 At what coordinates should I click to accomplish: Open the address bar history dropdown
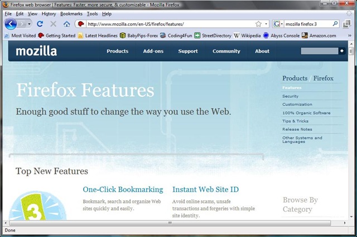(266, 24)
